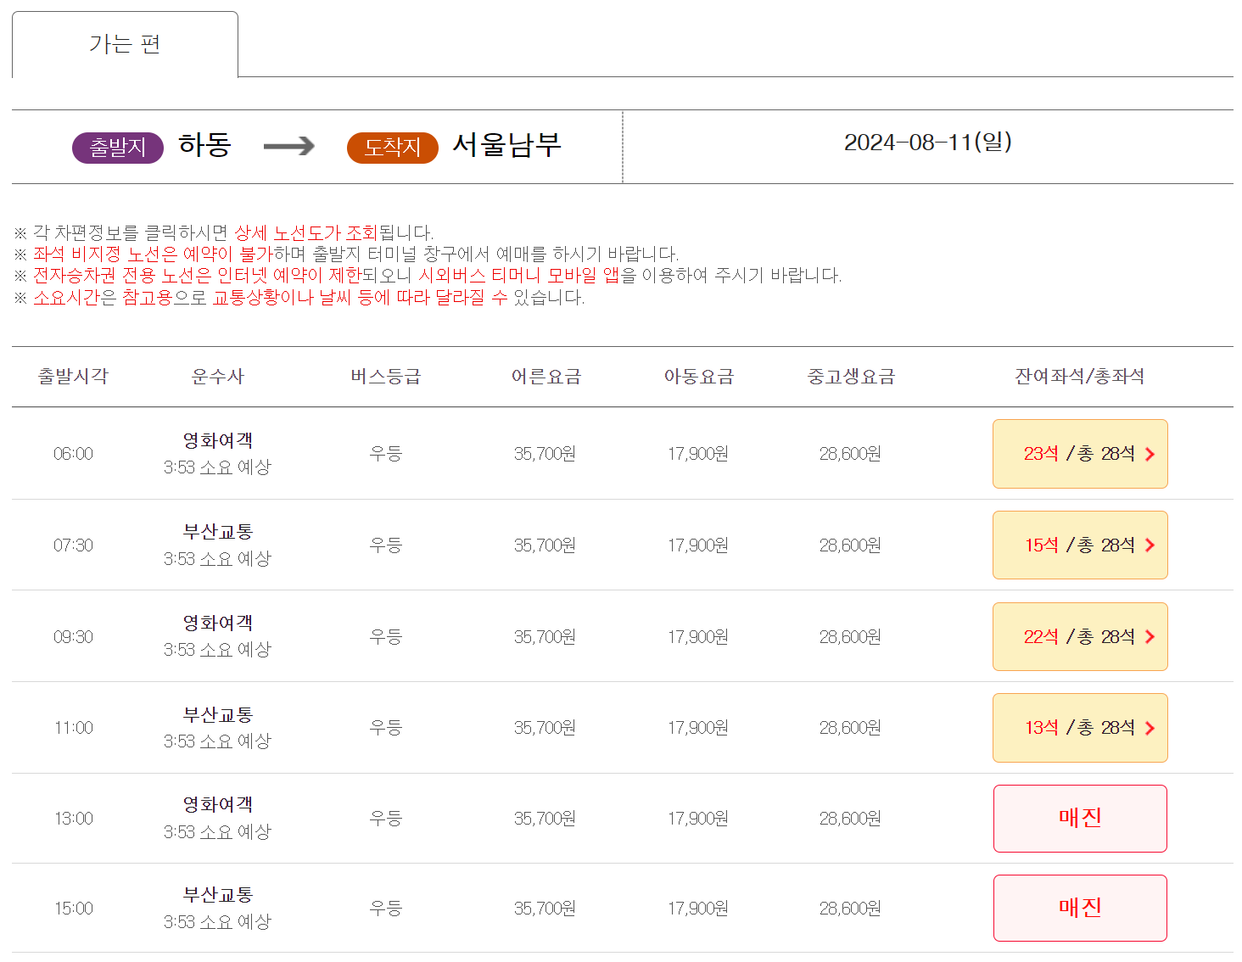Screen dimensions: 1242x962
Task: Open 영화여객 route details for 09:30
Action: [x=218, y=624]
